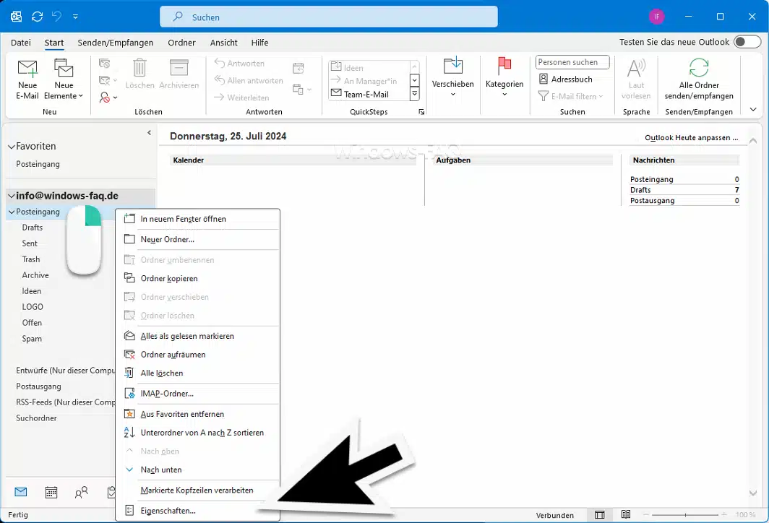
Task: Choose Markierte Kopfzeilen verarbeiten
Action: (197, 490)
